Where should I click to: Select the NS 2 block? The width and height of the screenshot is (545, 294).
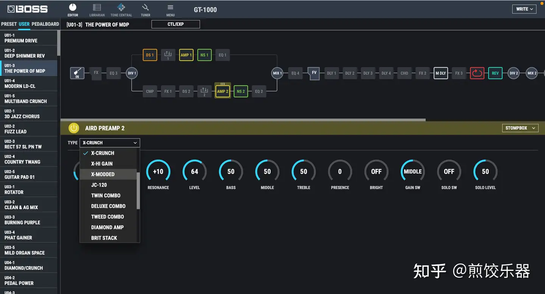[241, 91]
